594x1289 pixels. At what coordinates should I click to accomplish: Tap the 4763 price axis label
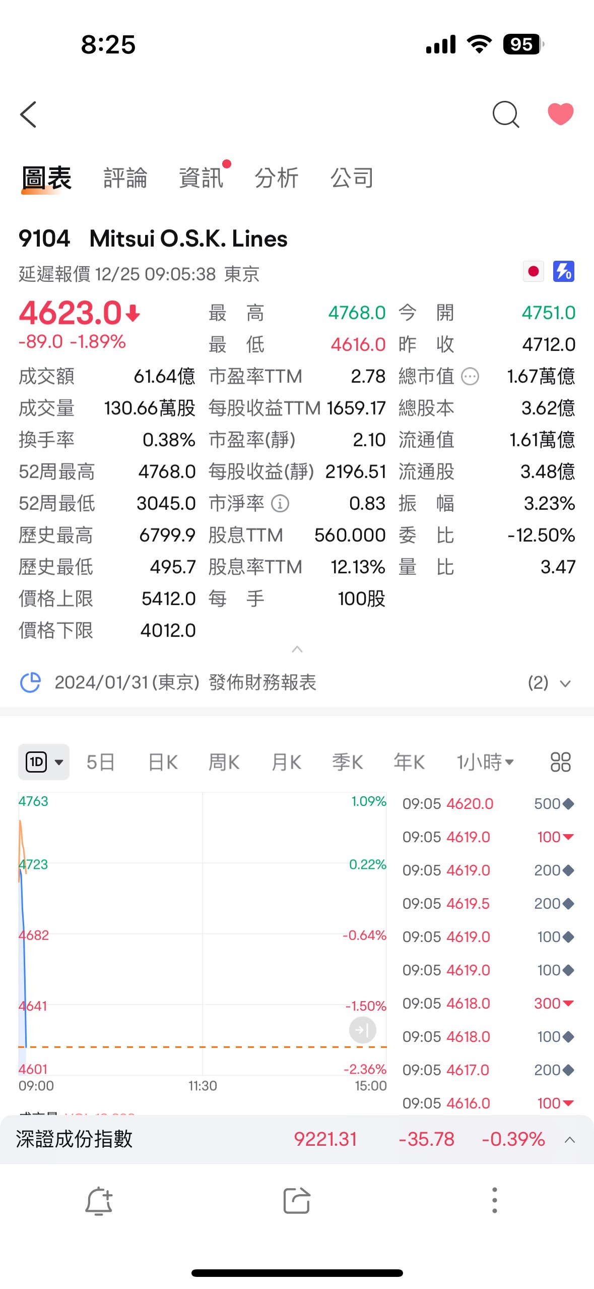(33, 801)
